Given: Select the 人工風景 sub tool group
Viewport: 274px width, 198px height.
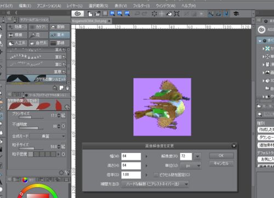Looking at the screenshot, I should pos(18,43).
